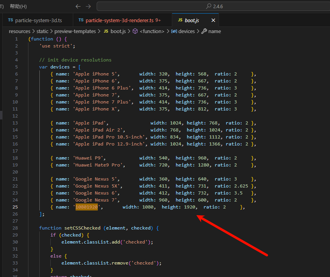
Task: Switch to particle-system-3d.ts tab
Action: click(x=38, y=20)
